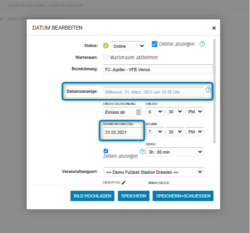Click the Bild hochladen button

[92, 196]
